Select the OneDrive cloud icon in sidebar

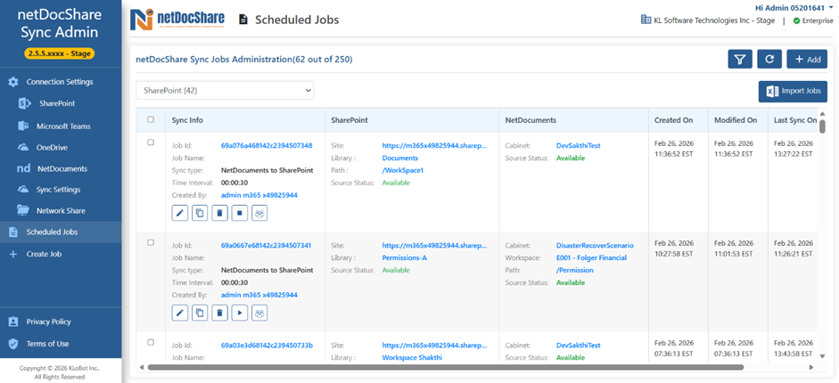click(23, 148)
